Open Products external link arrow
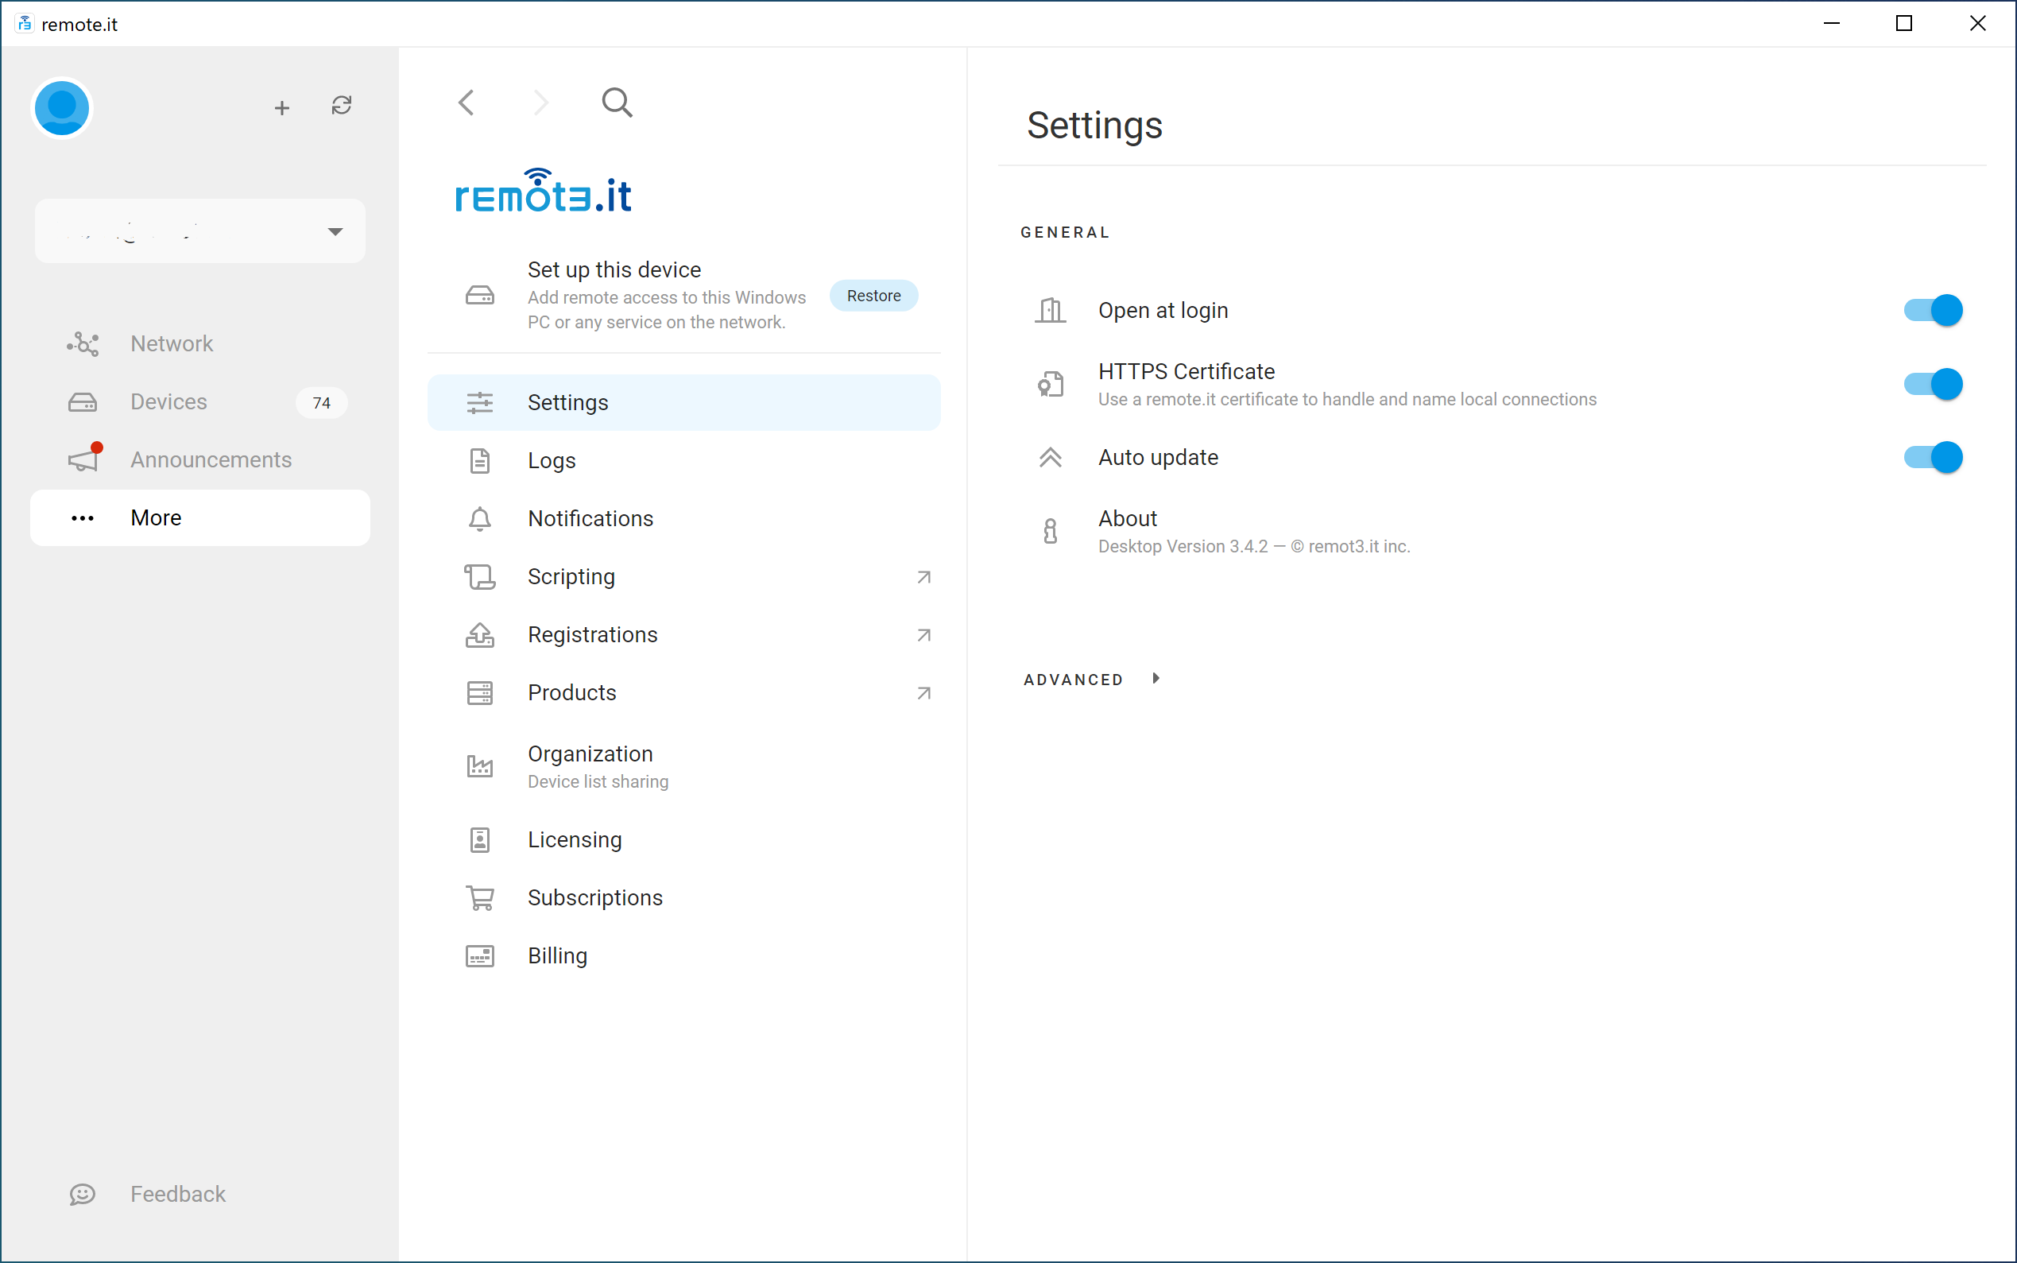This screenshot has height=1263, width=2017. coord(923,693)
